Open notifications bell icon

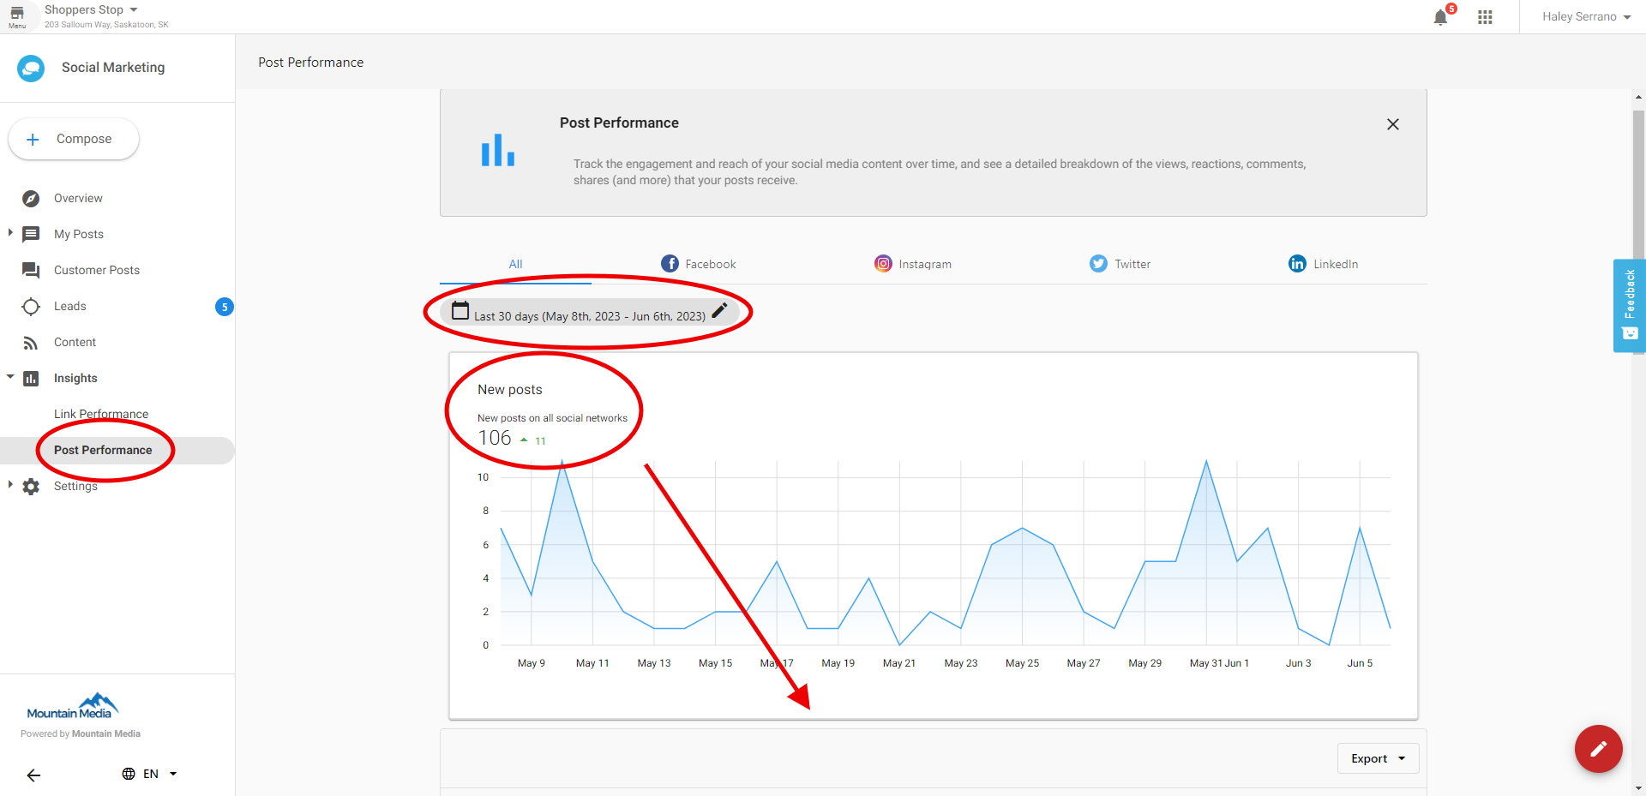coord(1440,17)
